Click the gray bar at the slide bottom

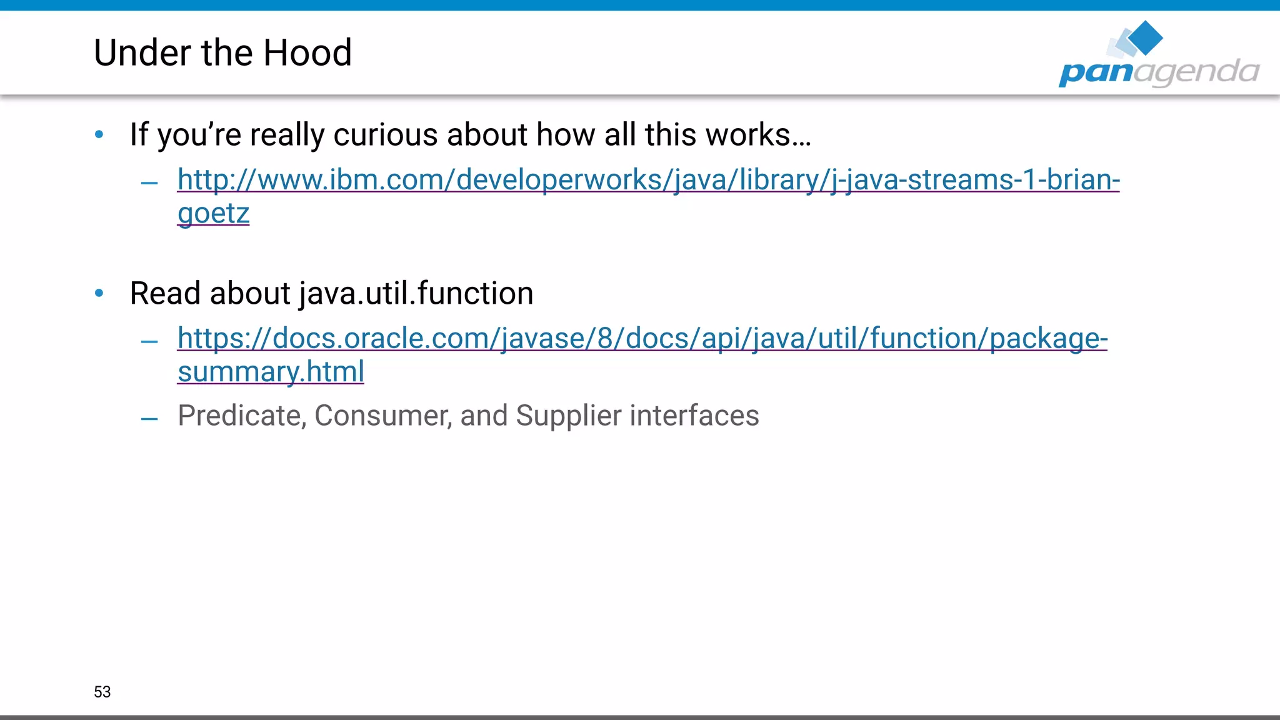pos(640,717)
